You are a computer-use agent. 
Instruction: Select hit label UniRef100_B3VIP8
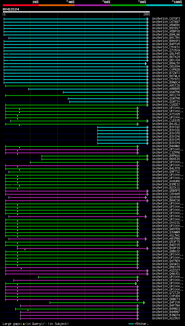click(x=166, y=134)
